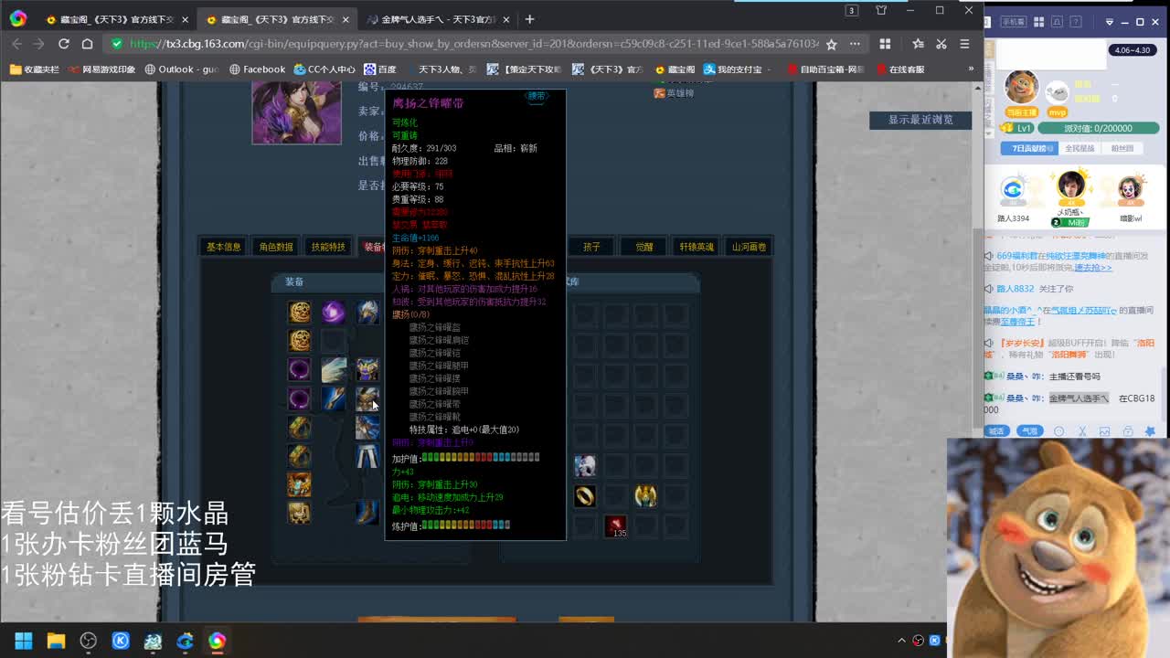The width and height of the screenshot is (1170, 658).
Task: Bookmark this page with the star icon
Action: point(831,44)
